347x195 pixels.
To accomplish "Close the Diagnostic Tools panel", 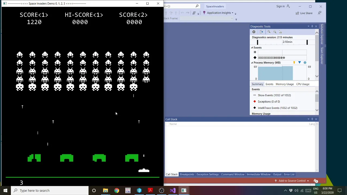I will point(316,27).
